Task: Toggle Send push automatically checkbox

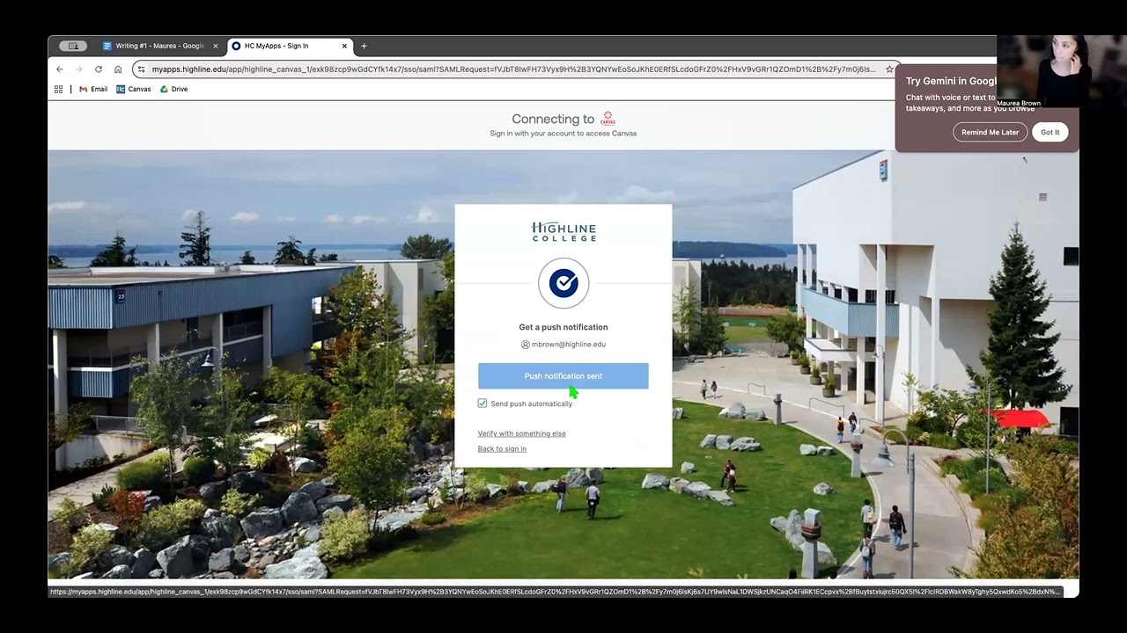Action: (482, 404)
